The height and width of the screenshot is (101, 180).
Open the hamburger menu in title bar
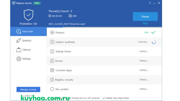150,3
